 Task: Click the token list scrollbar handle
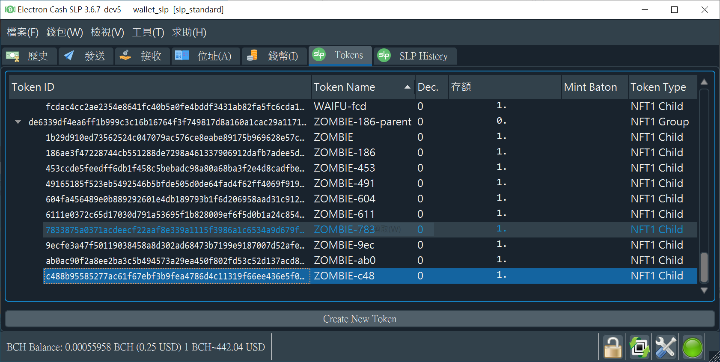704,267
